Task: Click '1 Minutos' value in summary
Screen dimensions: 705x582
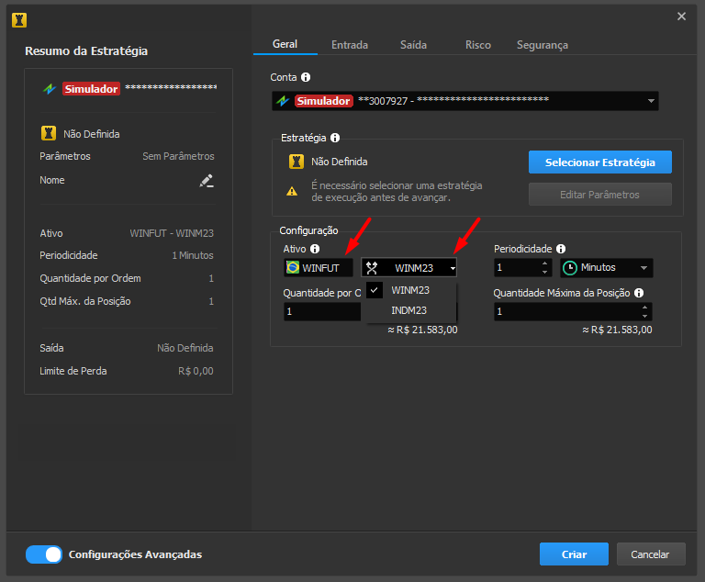Action: 193,255
